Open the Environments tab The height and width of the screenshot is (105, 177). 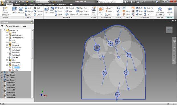(49, 5)
